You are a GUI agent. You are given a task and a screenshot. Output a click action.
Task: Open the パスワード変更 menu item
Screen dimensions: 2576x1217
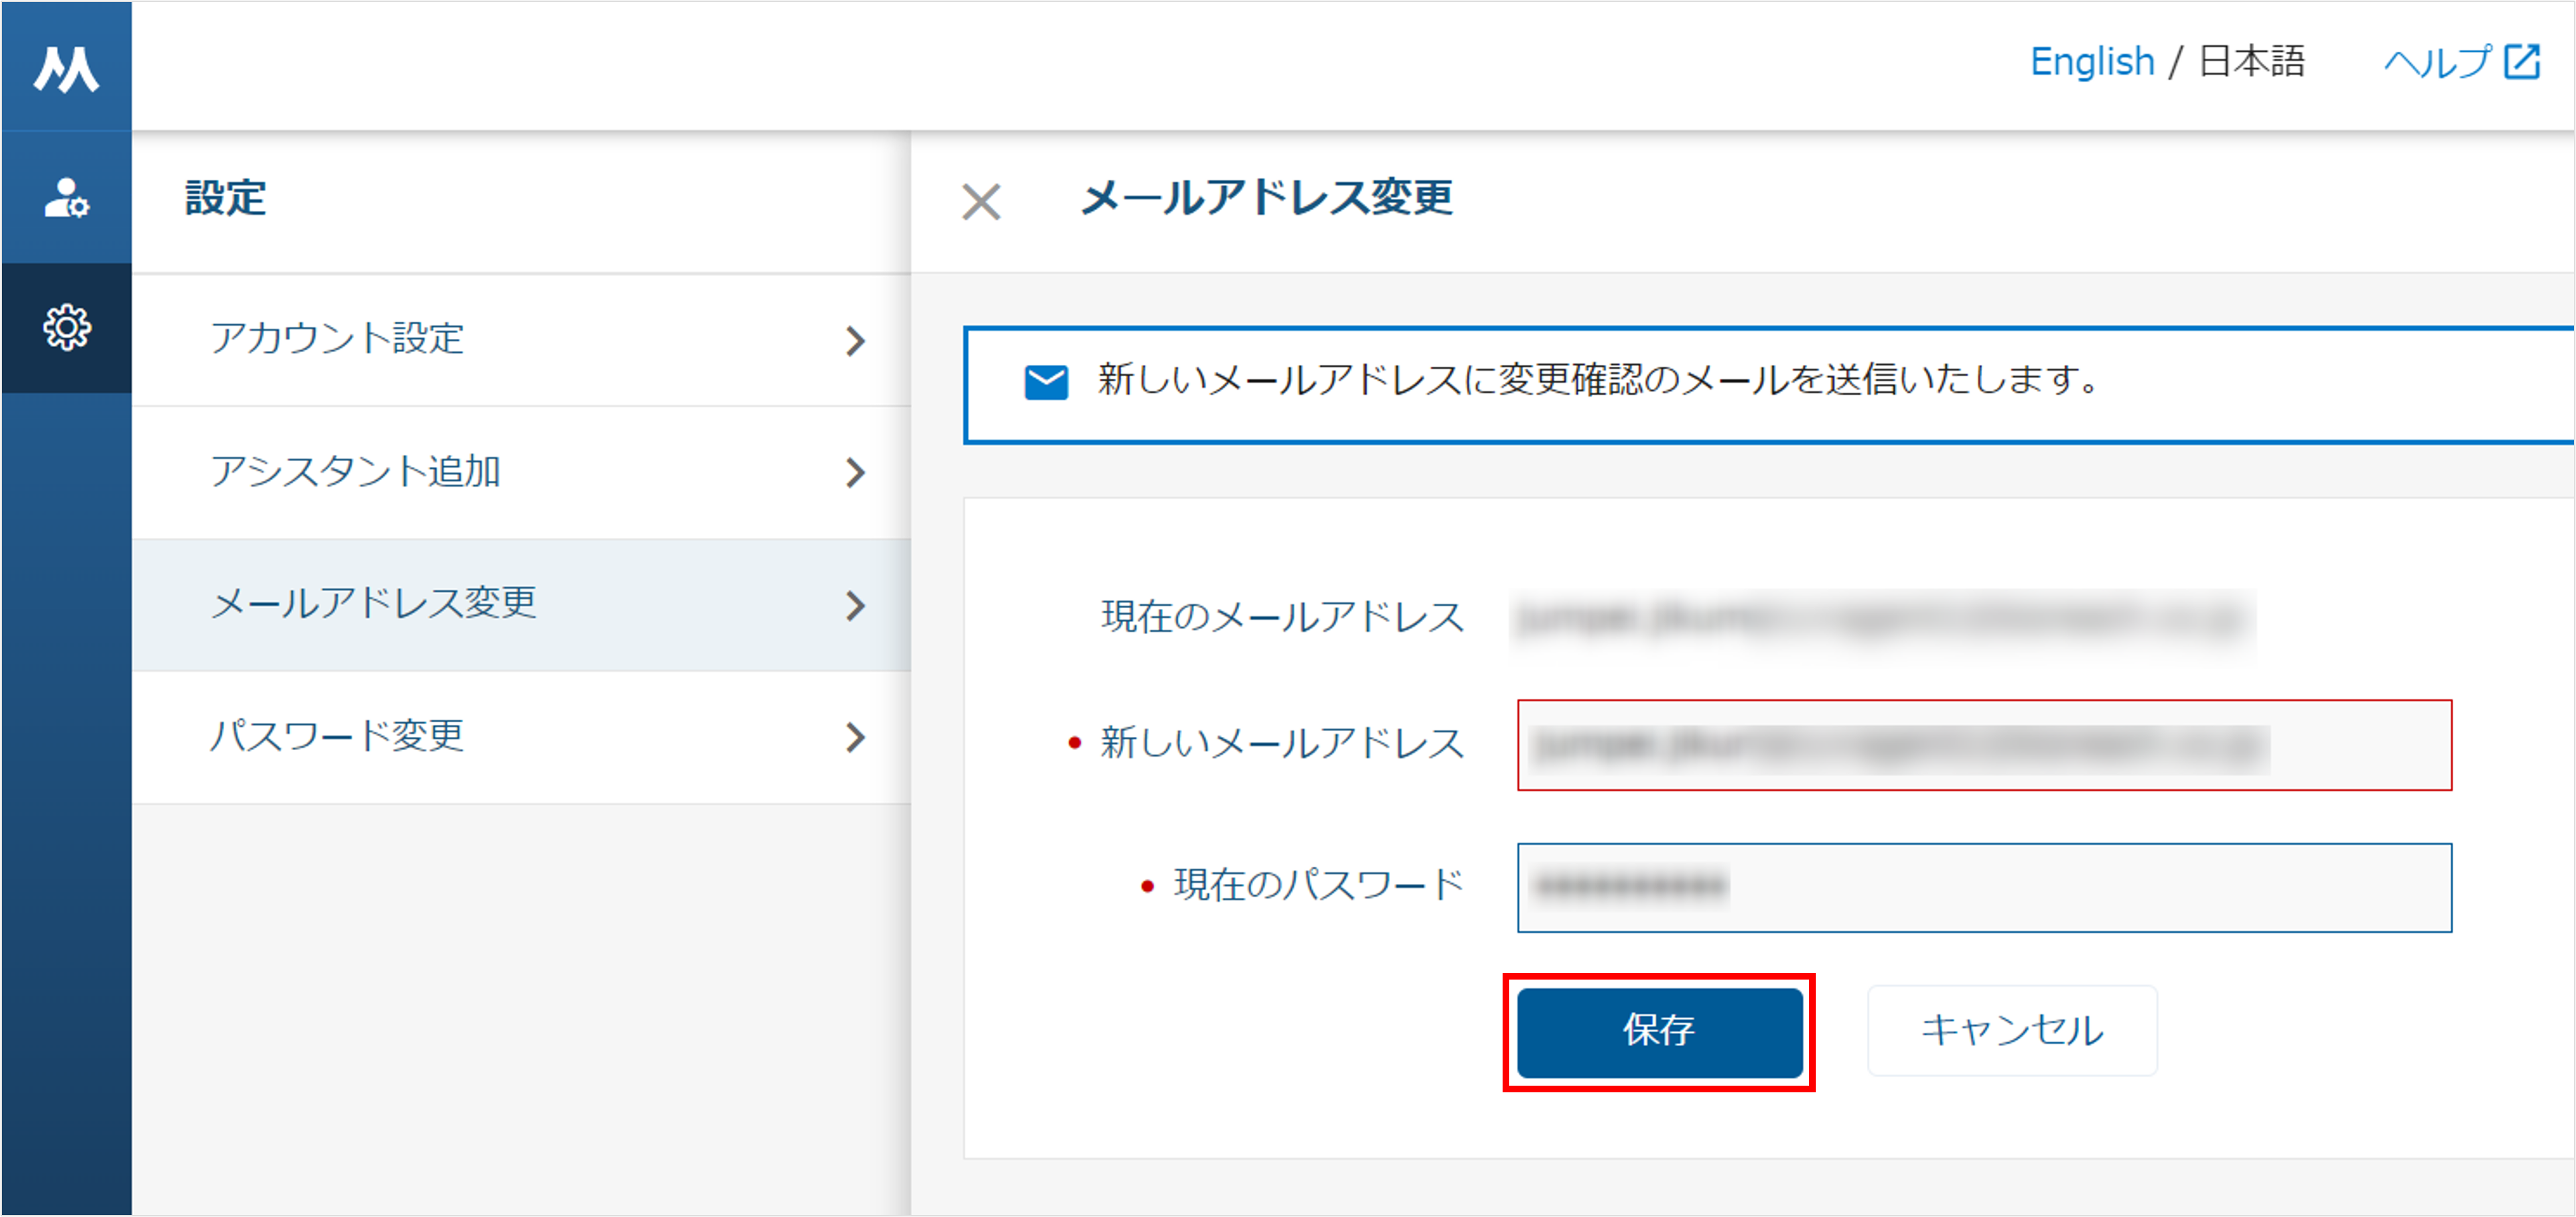(521, 737)
